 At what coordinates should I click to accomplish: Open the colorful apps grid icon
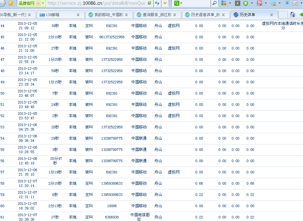click(x=223, y=3)
